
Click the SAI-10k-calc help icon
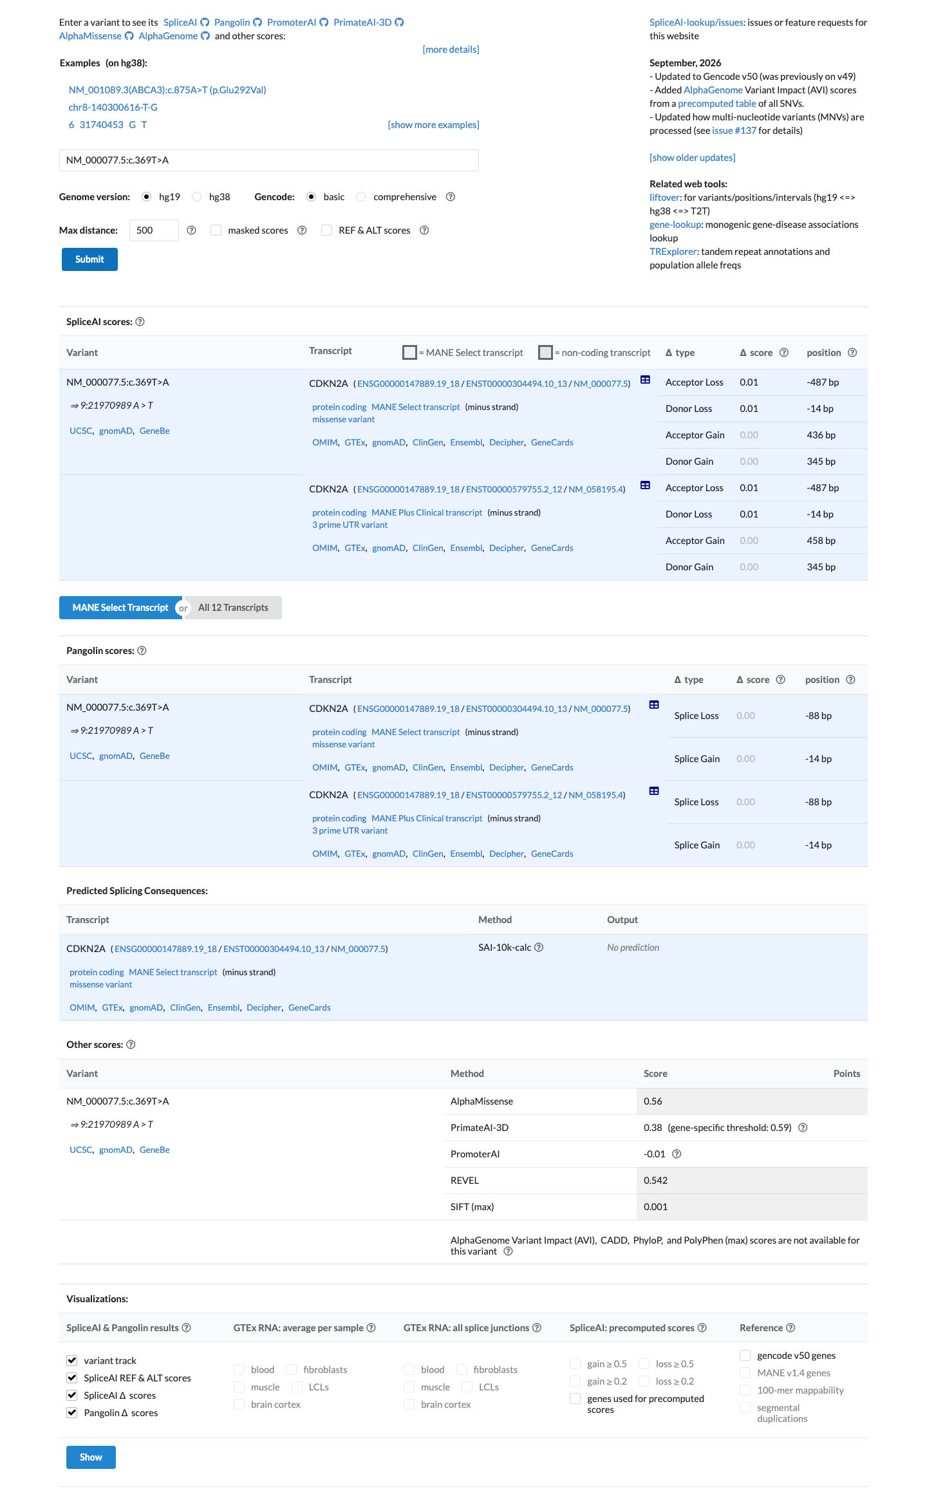539,948
